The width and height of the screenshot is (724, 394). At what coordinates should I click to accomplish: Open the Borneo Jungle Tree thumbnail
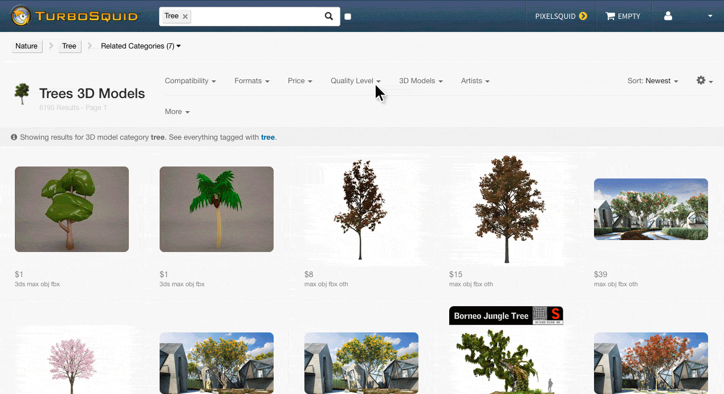pyautogui.click(x=506, y=351)
